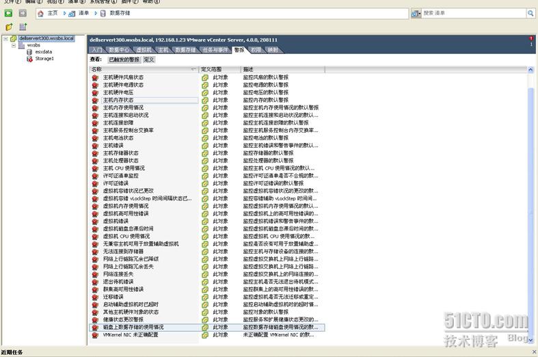Click the New Folder toolbar icon

pyautogui.click(x=9, y=27)
